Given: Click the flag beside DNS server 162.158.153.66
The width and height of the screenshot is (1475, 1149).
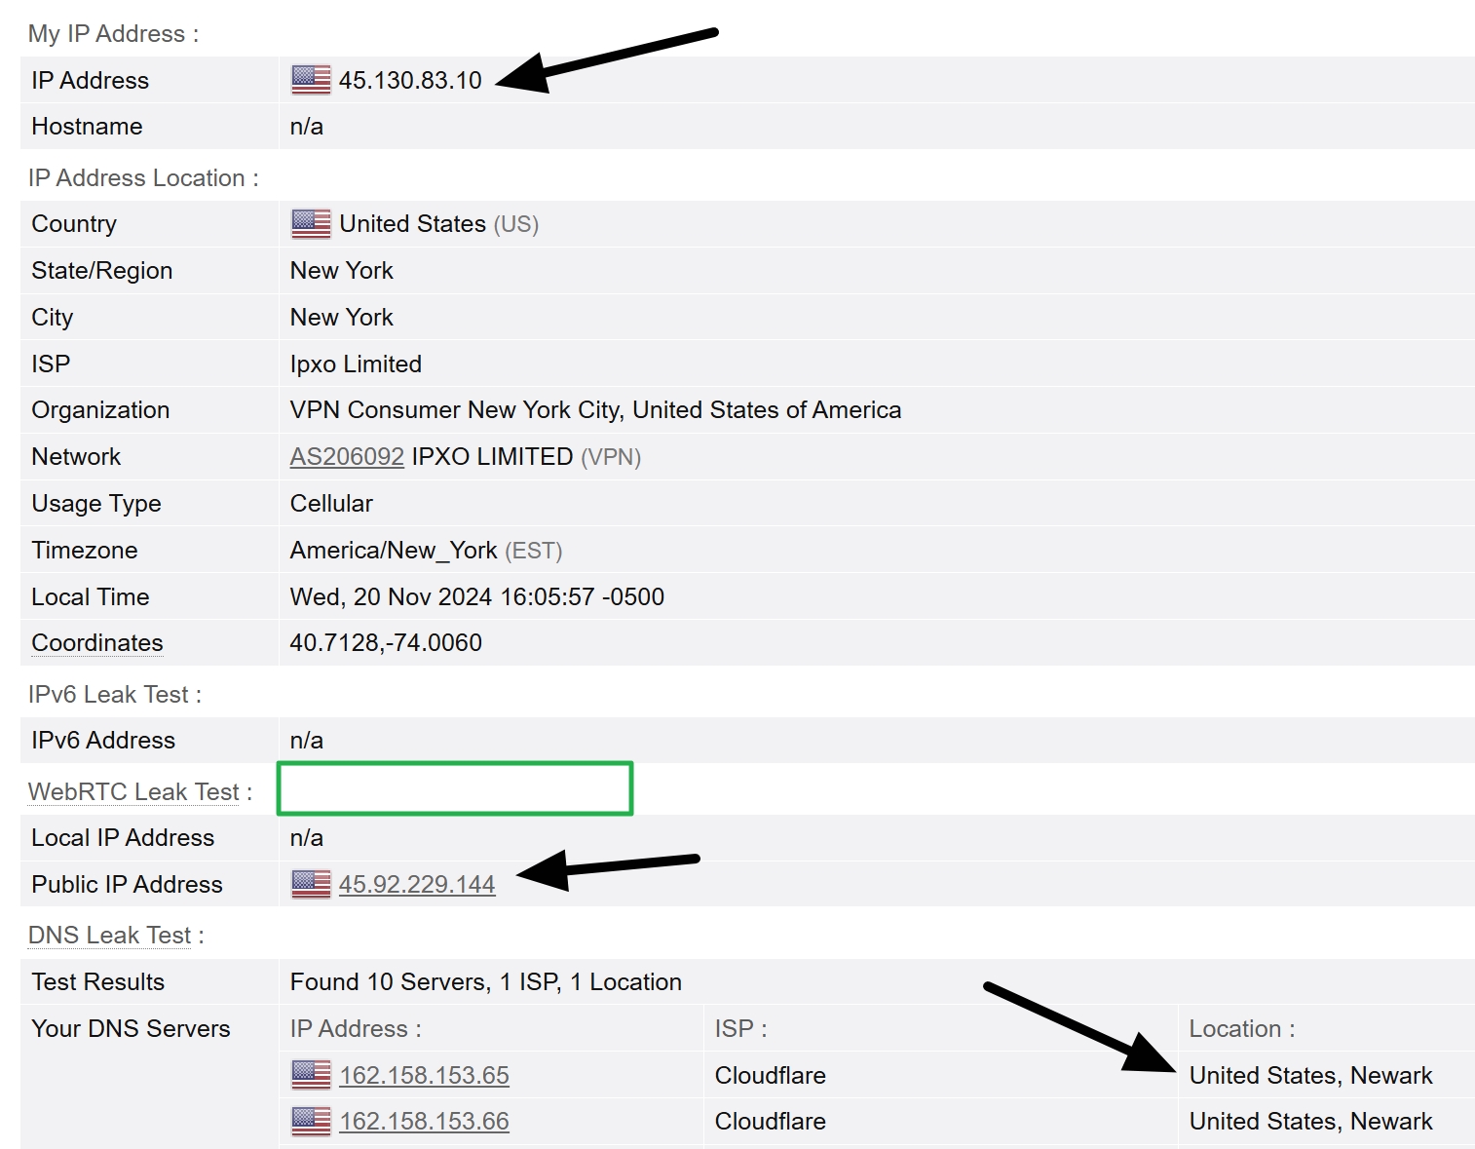Looking at the screenshot, I should pos(310,1121).
